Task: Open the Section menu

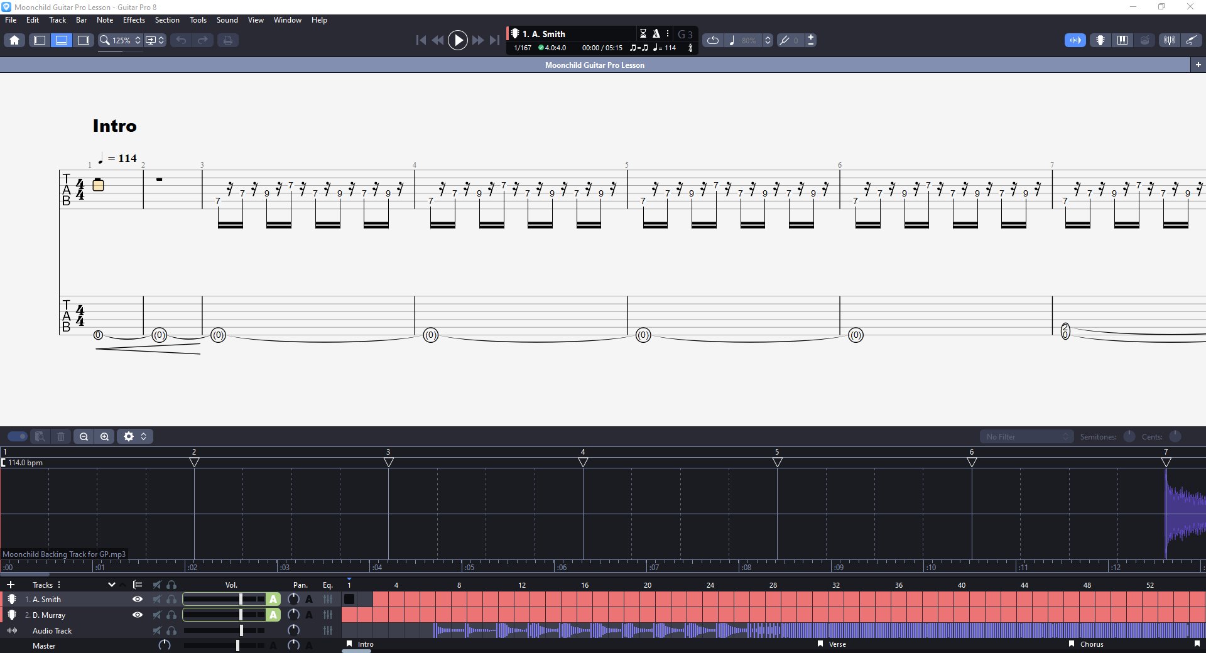Action: pyautogui.click(x=167, y=20)
